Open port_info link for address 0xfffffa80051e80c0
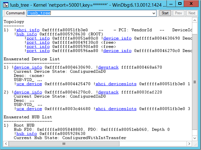 click(x=38, y=38)
